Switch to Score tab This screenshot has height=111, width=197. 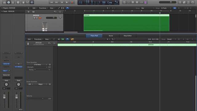tap(111, 36)
